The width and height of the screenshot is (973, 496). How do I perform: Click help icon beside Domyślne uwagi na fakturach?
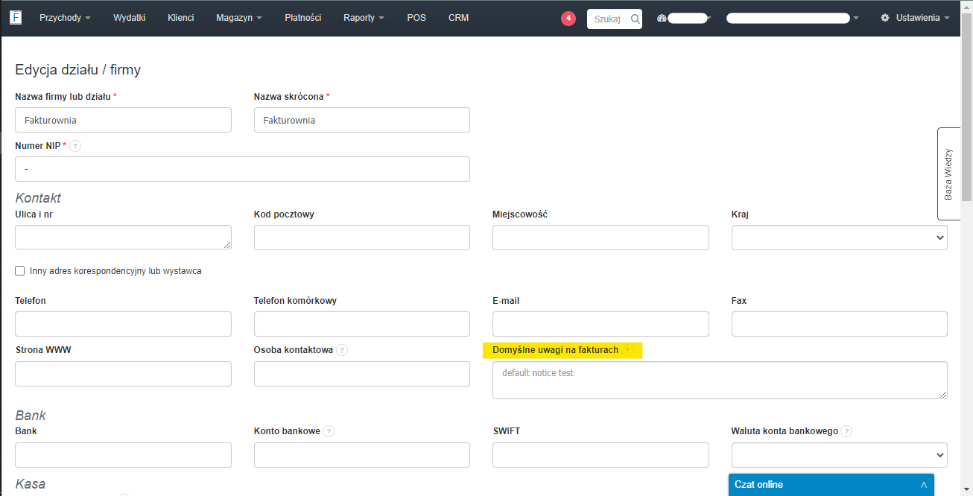[627, 350]
